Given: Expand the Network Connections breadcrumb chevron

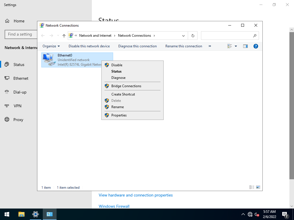Looking at the screenshot, I should 154,36.
